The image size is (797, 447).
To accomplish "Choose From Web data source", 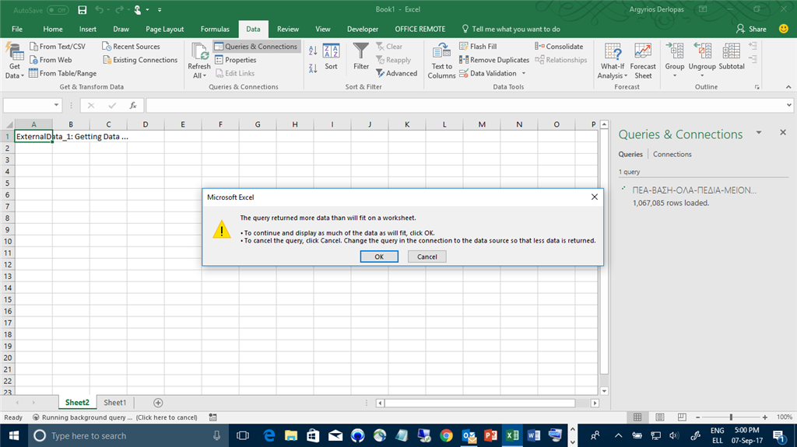I will (51, 60).
